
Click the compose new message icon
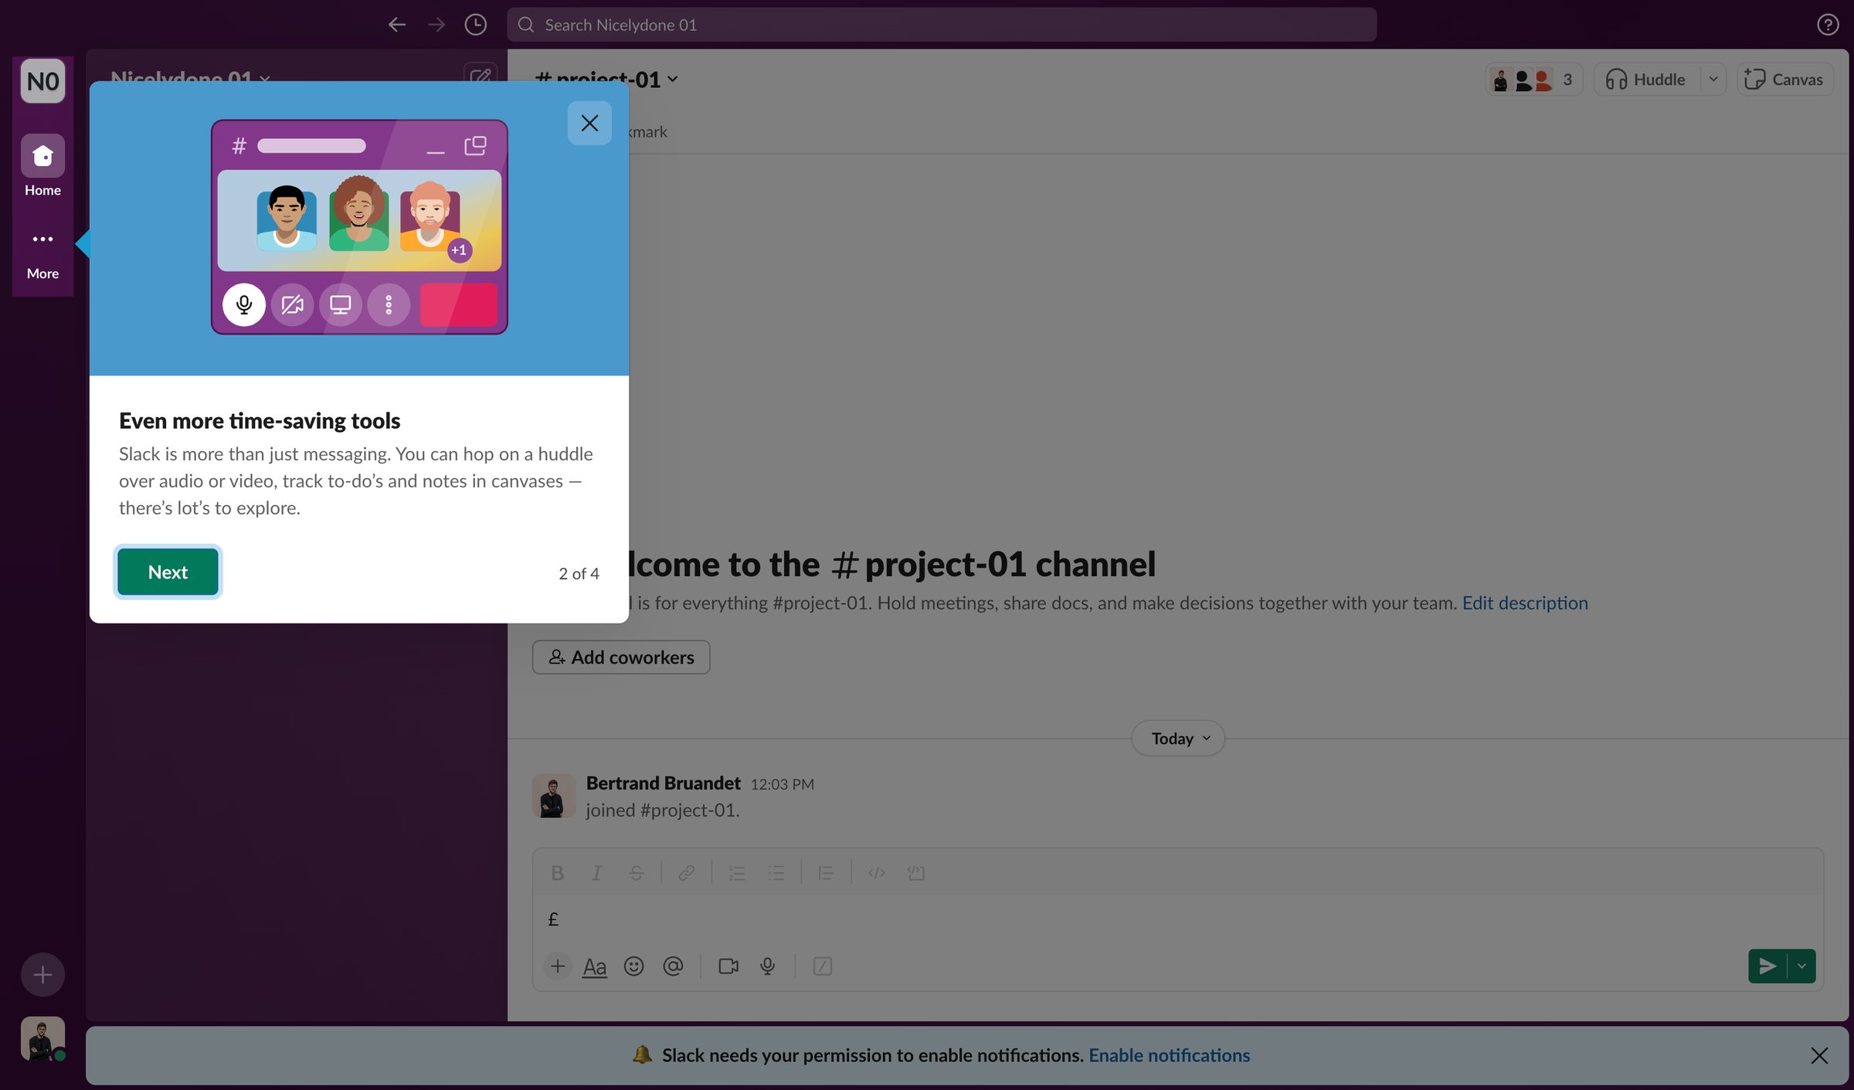point(480,77)
